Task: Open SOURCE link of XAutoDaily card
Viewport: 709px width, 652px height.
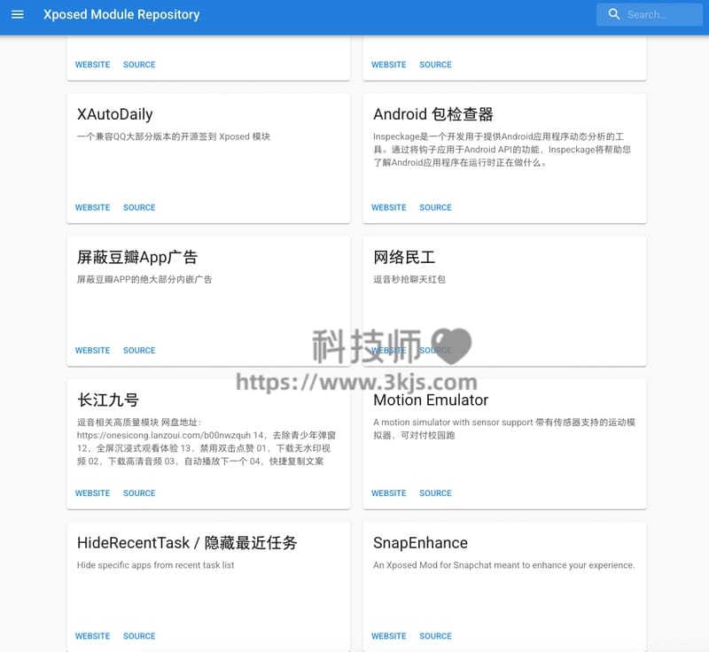Action: click(x=139, y=207)
